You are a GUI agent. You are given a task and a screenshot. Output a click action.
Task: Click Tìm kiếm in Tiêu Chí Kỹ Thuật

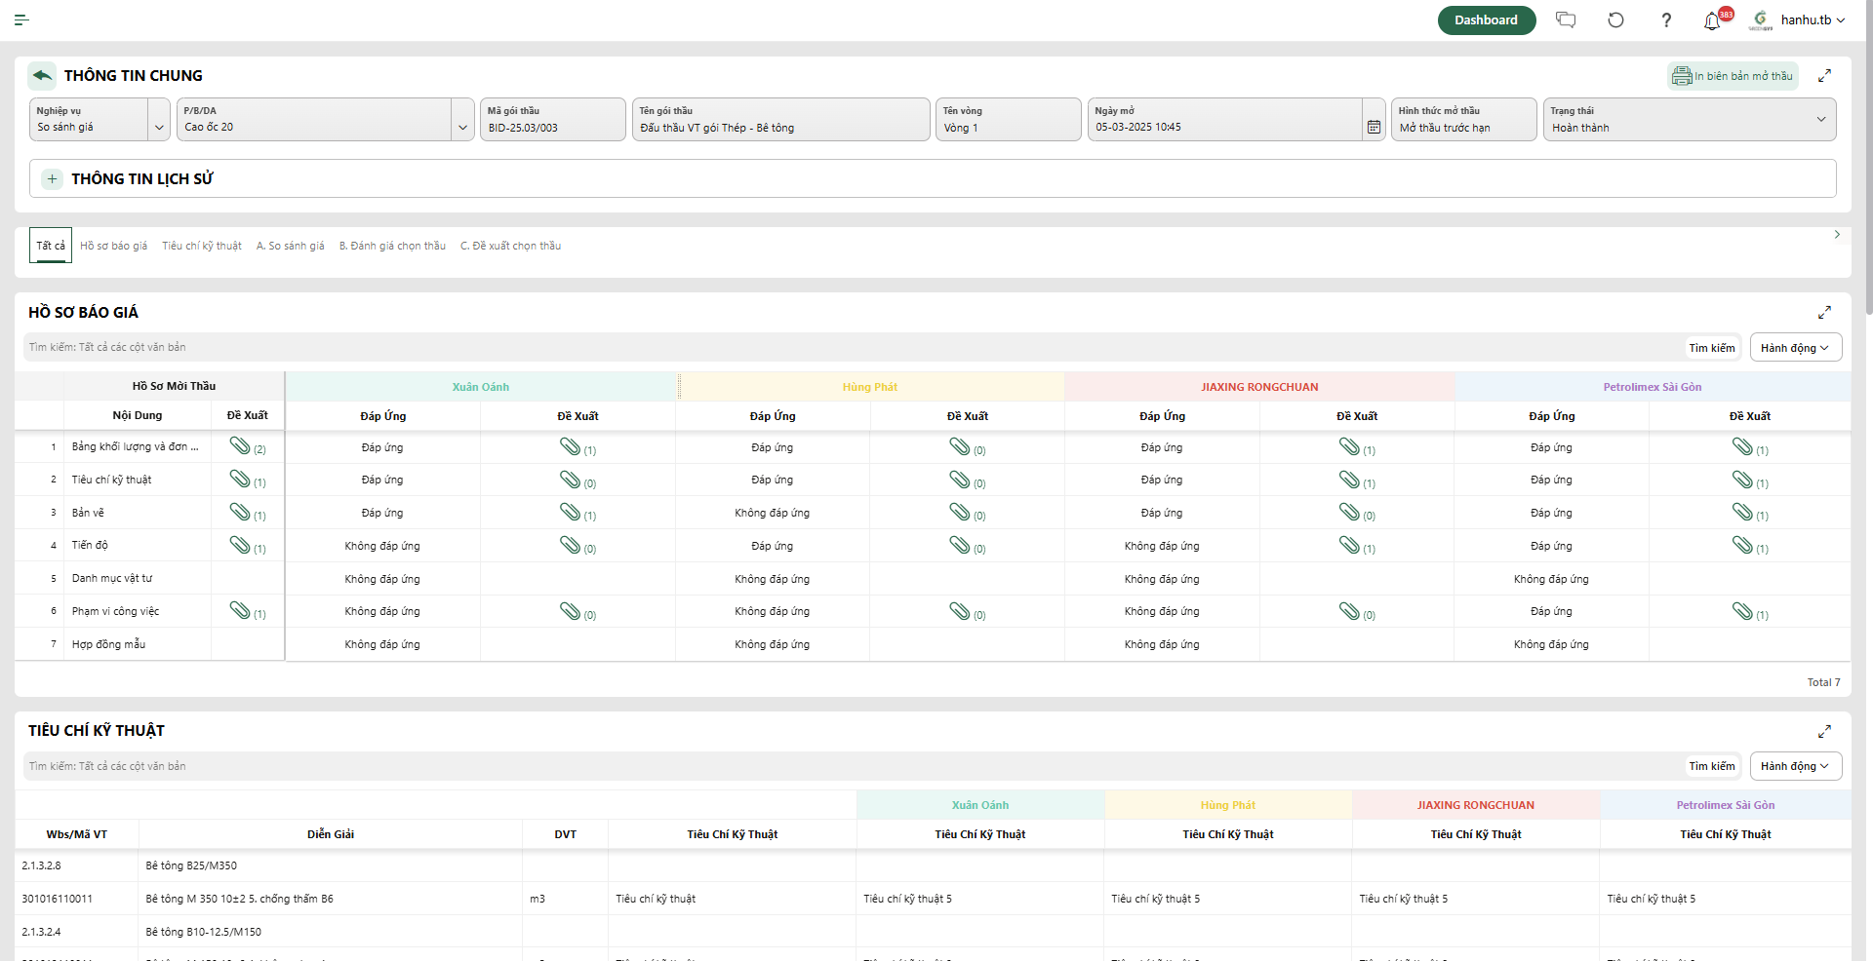pos(1712,766)
